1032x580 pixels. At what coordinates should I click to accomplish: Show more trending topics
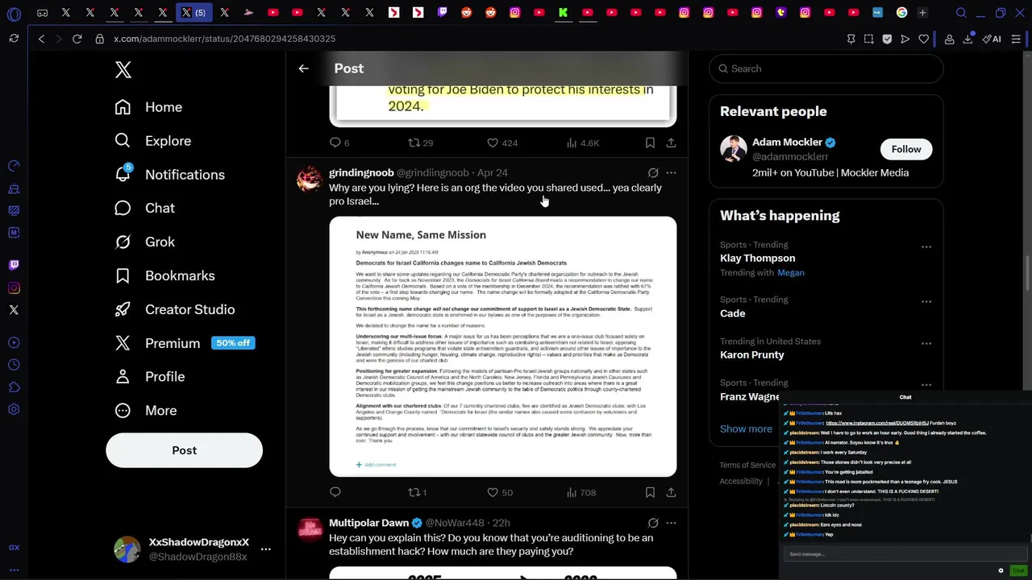click(746, 429)
